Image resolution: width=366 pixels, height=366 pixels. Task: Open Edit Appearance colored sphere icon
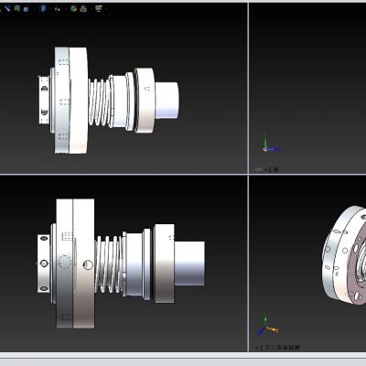(74, 8)
